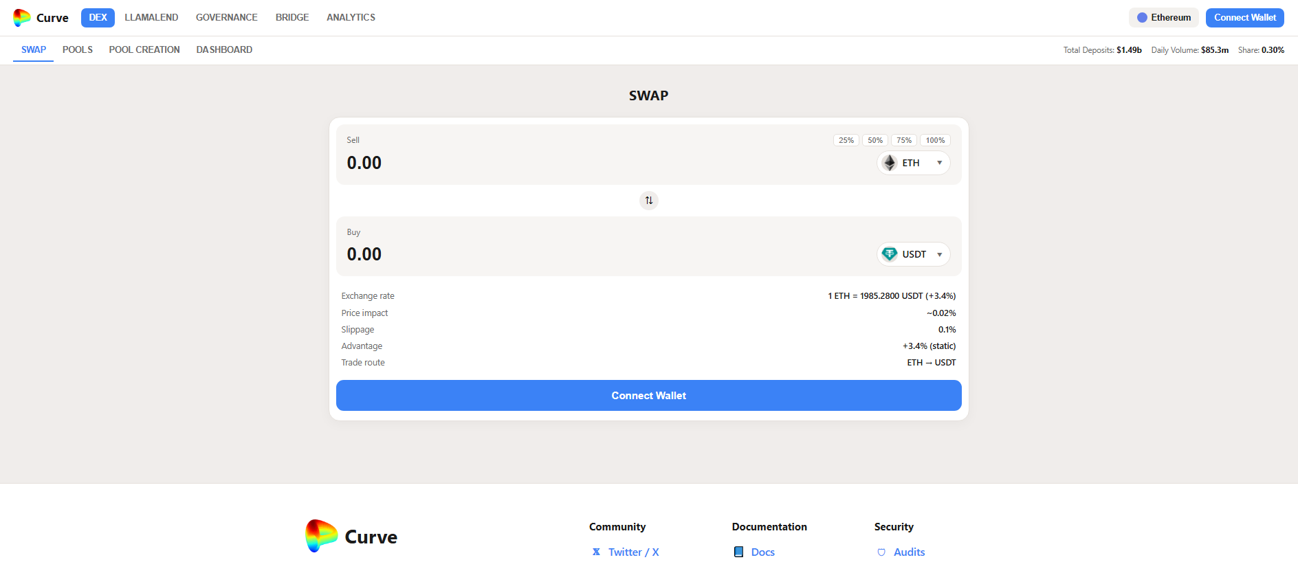The width and height of the screenshot is (1298, 562).
Task: Click the swap direction arrows icon
Action: (x=649, y=201)
